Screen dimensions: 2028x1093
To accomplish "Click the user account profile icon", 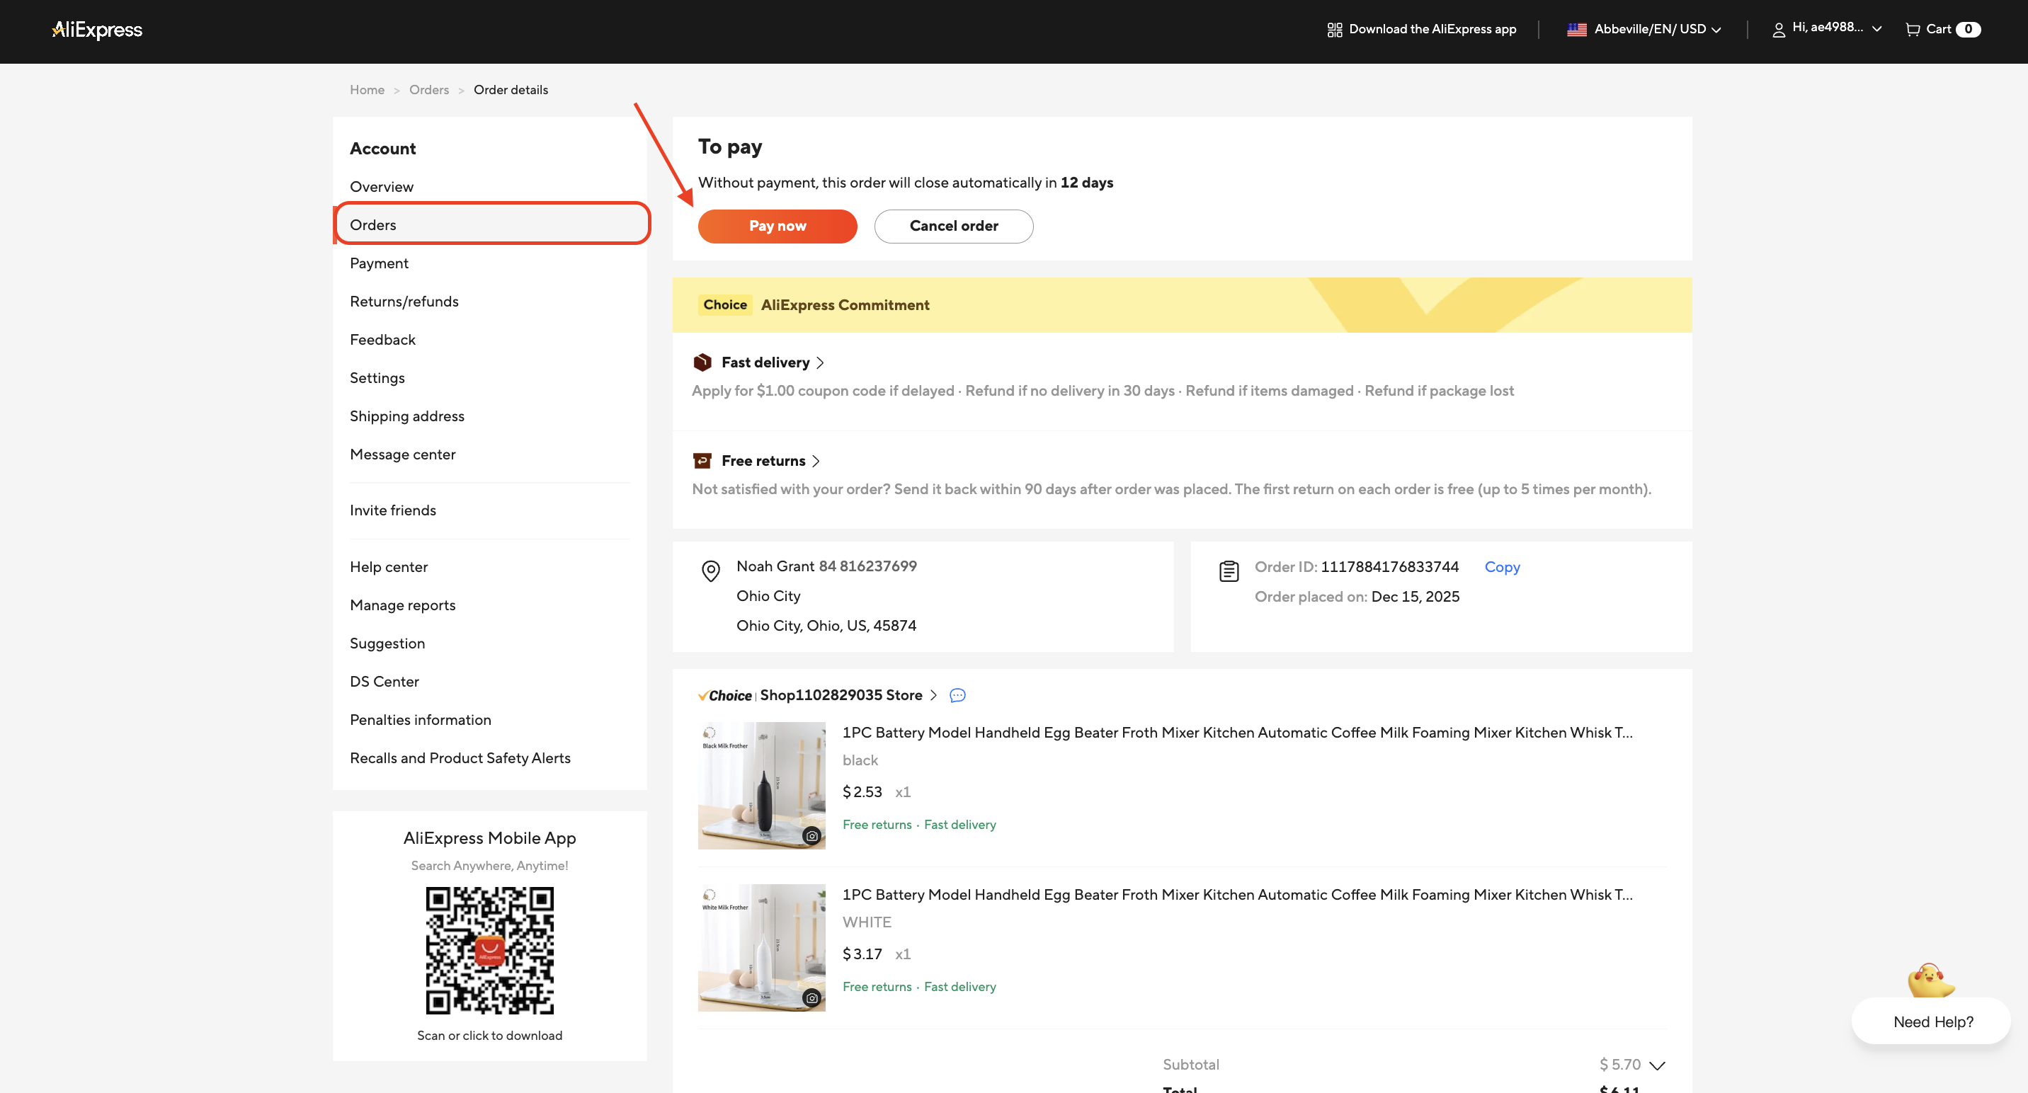I will 1779,30.
